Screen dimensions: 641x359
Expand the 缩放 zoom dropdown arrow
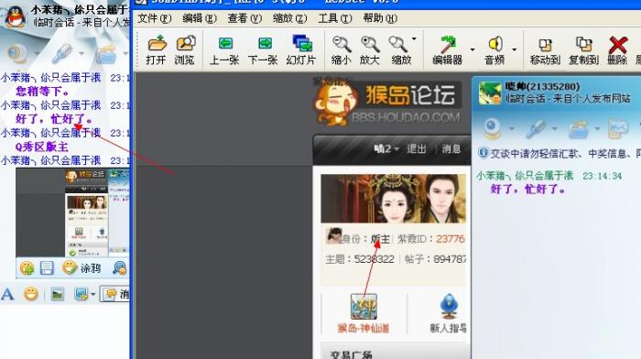[414, 39]
